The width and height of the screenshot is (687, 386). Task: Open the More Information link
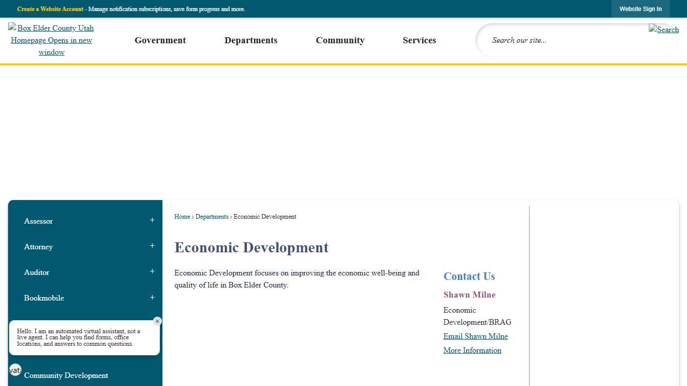coord(472,350)
